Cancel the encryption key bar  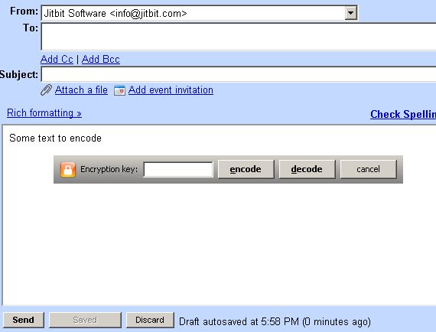coord(368,169)
